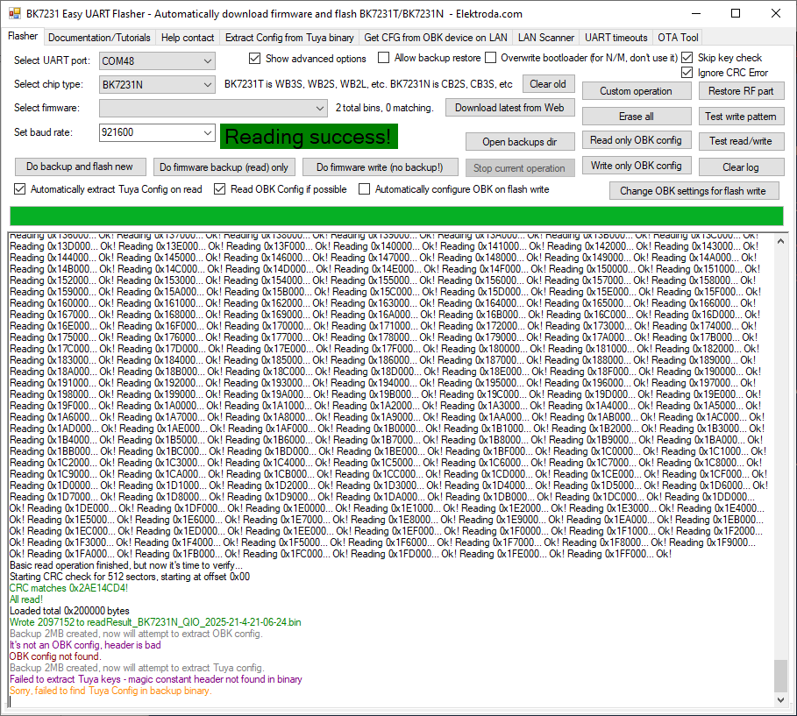Open the OTA Tool tab
Viewport: 797px width, 716px height.
coord(678,38)
